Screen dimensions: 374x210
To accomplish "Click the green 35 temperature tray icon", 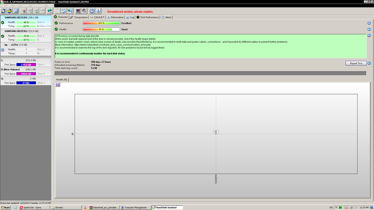I will [x=340, y=207].
